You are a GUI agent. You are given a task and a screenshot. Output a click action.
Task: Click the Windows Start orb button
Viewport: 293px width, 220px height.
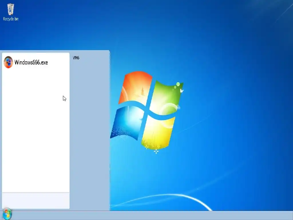point(7,214)
